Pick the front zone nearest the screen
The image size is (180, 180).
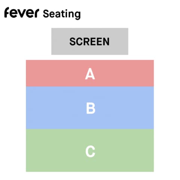(x=90, y=73)
